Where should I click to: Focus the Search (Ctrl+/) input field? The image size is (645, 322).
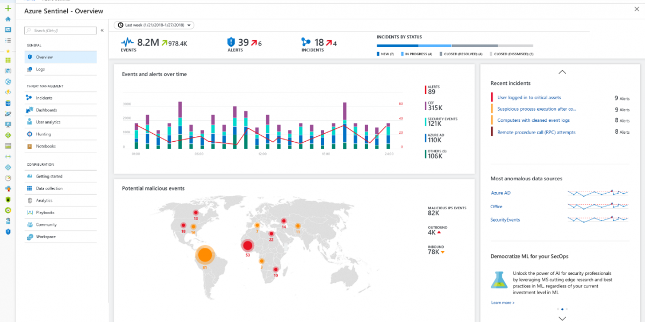[61, 31]
